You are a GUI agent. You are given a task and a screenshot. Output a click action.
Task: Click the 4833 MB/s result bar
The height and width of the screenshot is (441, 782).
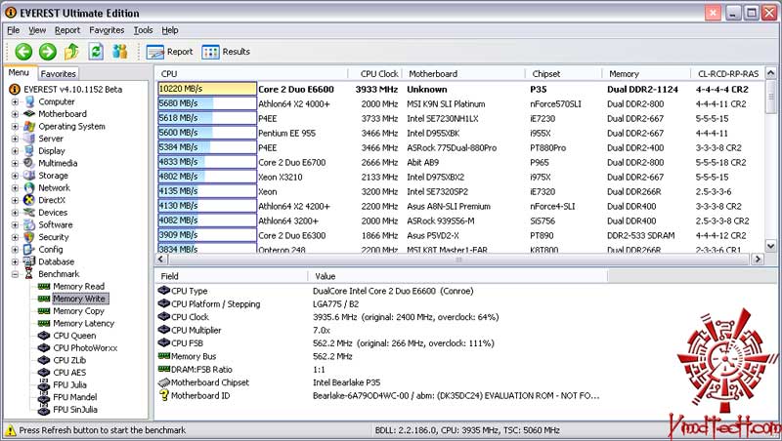pos(207,162)
